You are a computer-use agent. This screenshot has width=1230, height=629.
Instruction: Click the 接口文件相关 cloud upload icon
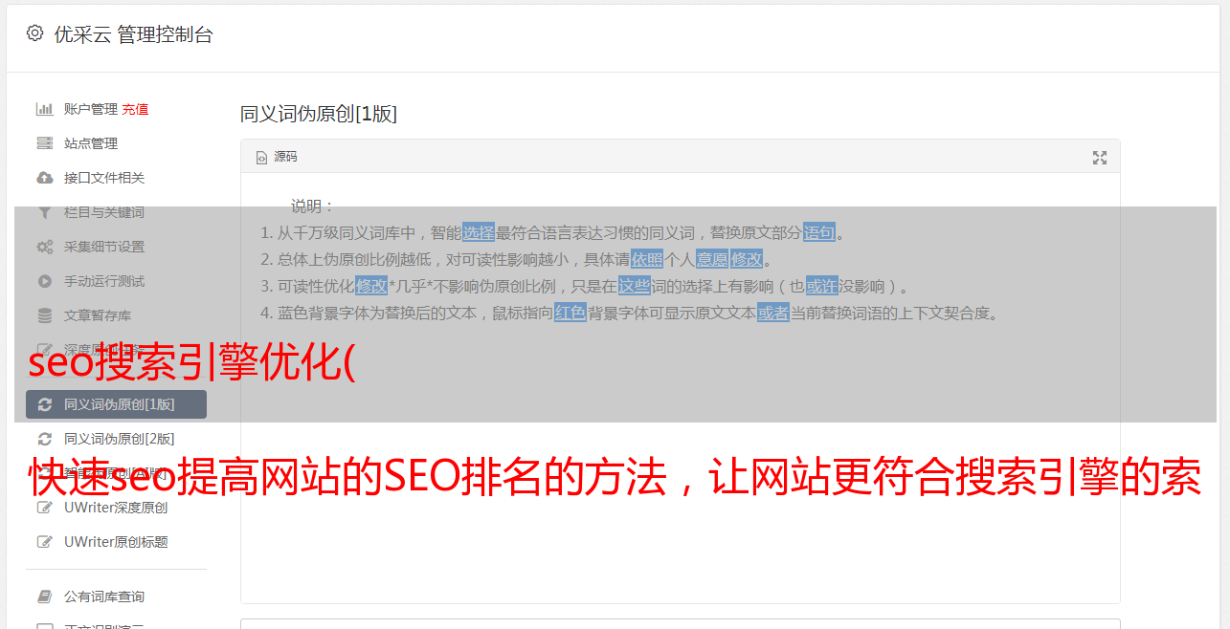point(44,178)
